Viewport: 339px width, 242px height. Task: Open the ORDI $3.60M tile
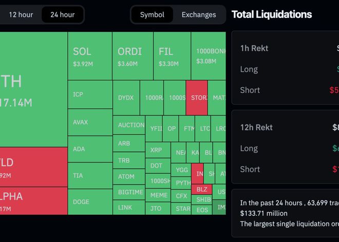(133, 56)
